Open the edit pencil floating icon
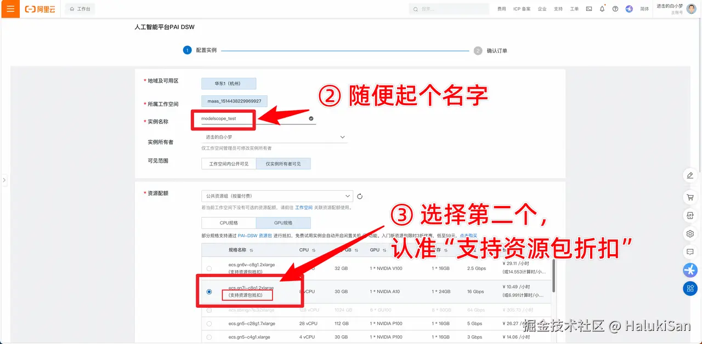Image resolution: width=702 pixels, height=344 pixels. pyautogui.click(x=690, y=175)
